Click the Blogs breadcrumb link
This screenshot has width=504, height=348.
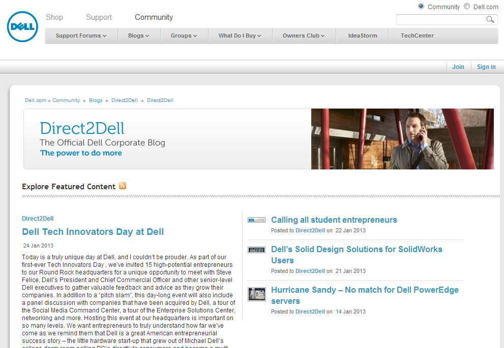point(96,100)
